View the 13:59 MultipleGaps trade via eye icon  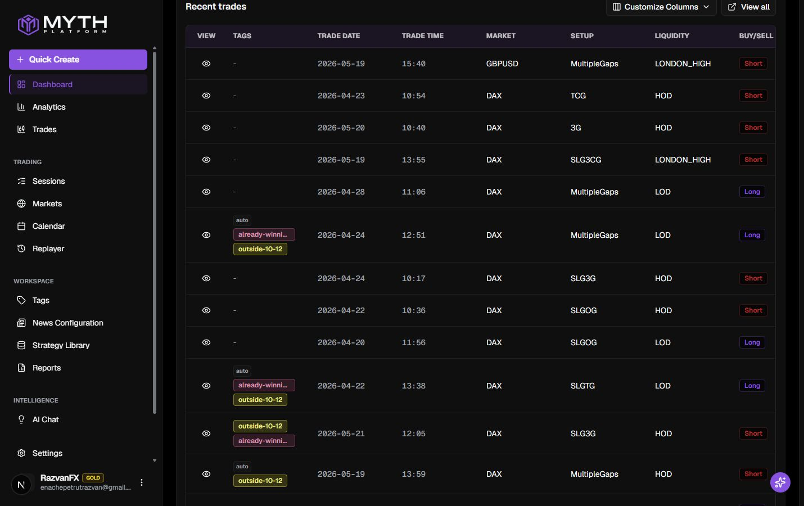point(206,474)
